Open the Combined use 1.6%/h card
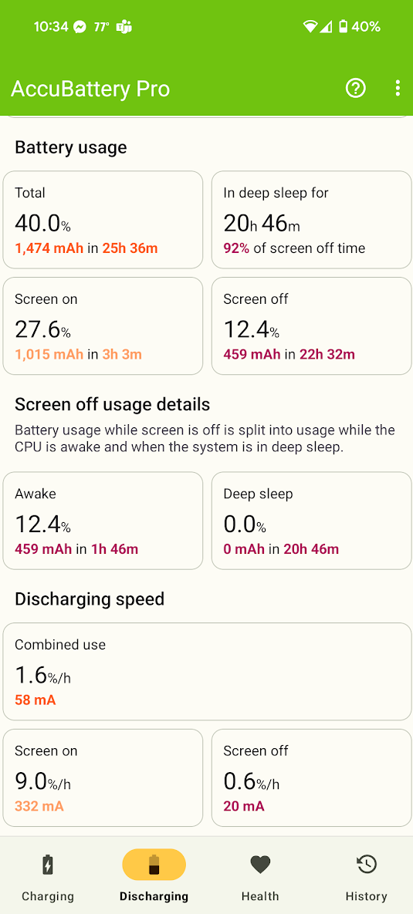This screenshot has width=413, height=914. (207, 672)
